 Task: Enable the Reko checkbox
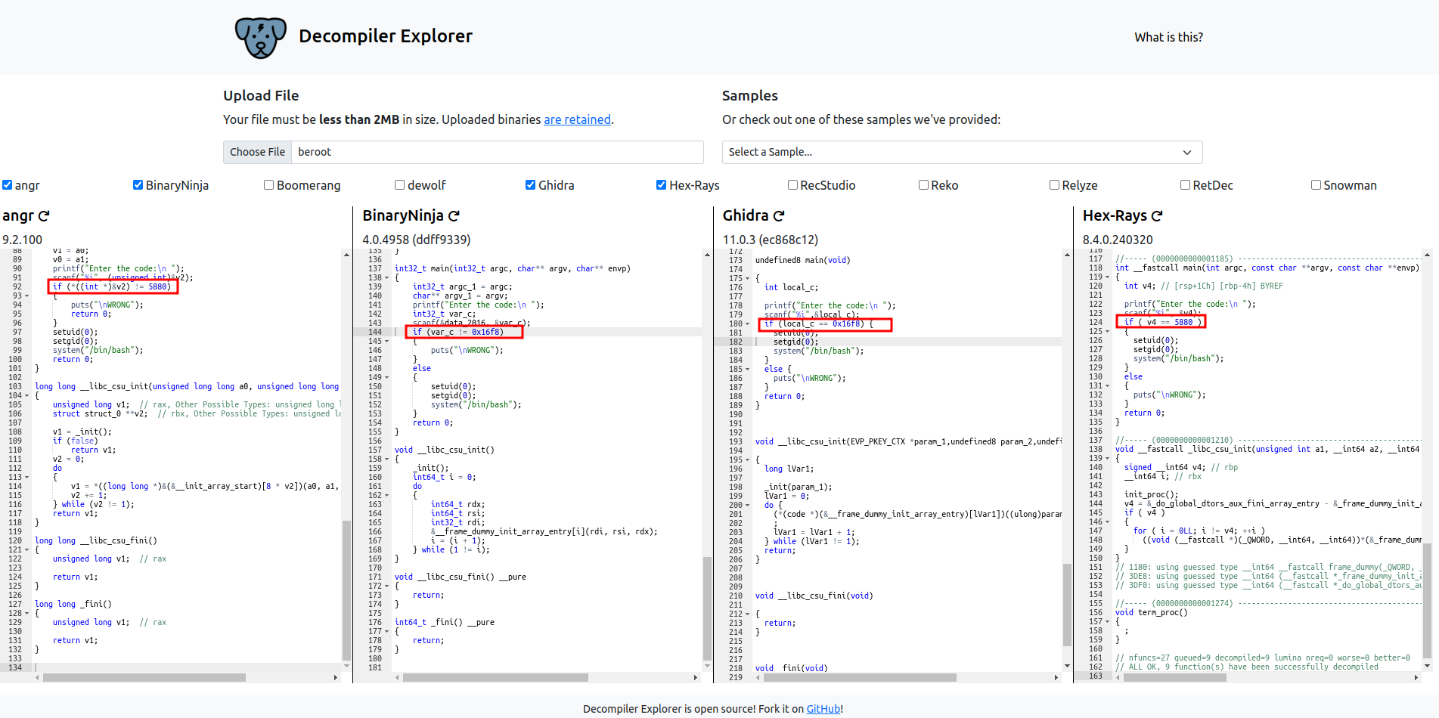tap(923, 185)
